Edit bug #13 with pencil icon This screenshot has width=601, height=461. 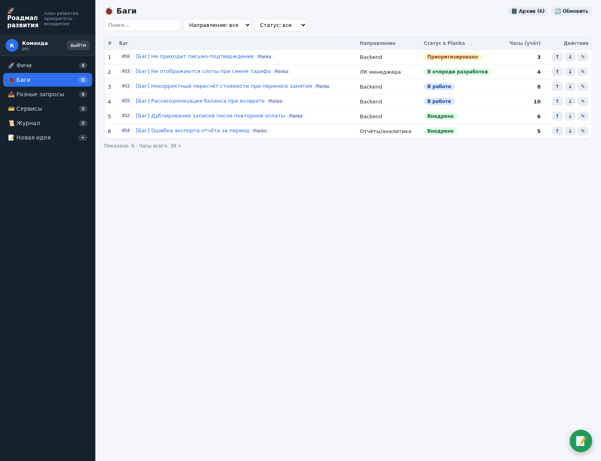coord(583,72)
